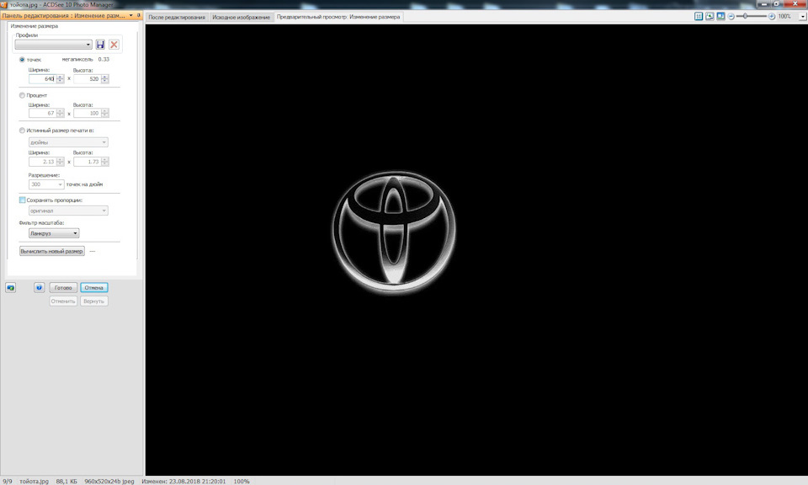Image resolution: width=808 pixels, height=485 pixels.
Task: Click the "мегапиксель" label
Action: coord(77,59)
